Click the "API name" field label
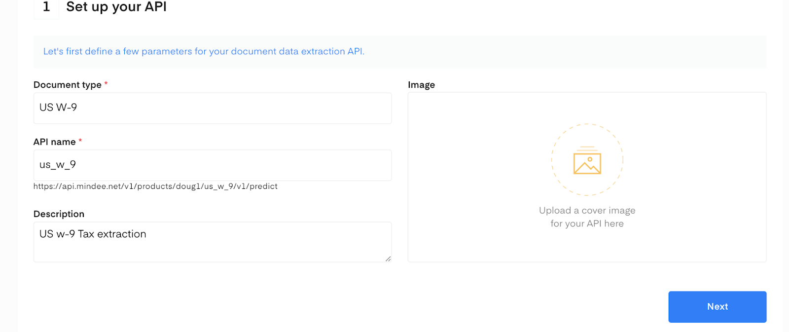 coord(55,142)
